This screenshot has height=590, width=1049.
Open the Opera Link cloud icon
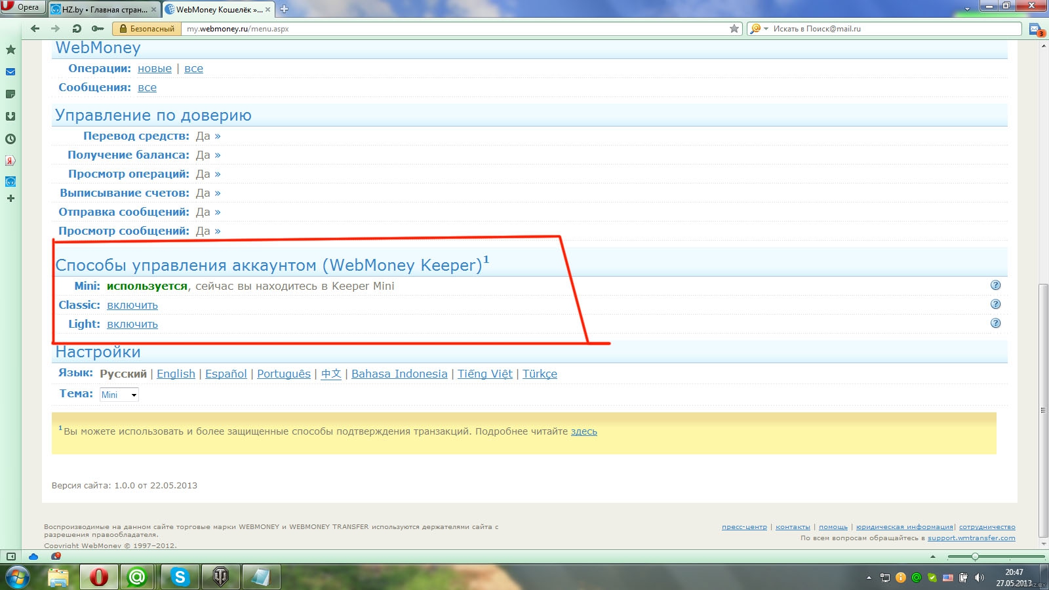[33, 557]
